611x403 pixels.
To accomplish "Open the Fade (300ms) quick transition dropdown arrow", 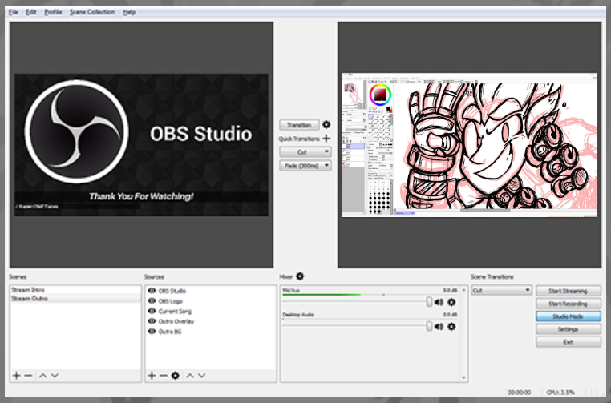I will 326,166.
